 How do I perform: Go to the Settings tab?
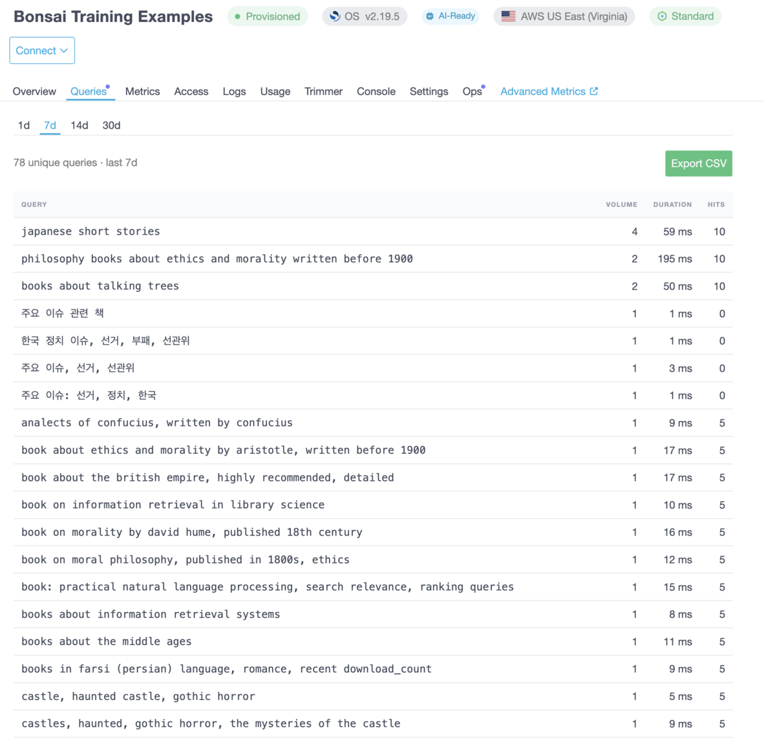pos(429,91)
